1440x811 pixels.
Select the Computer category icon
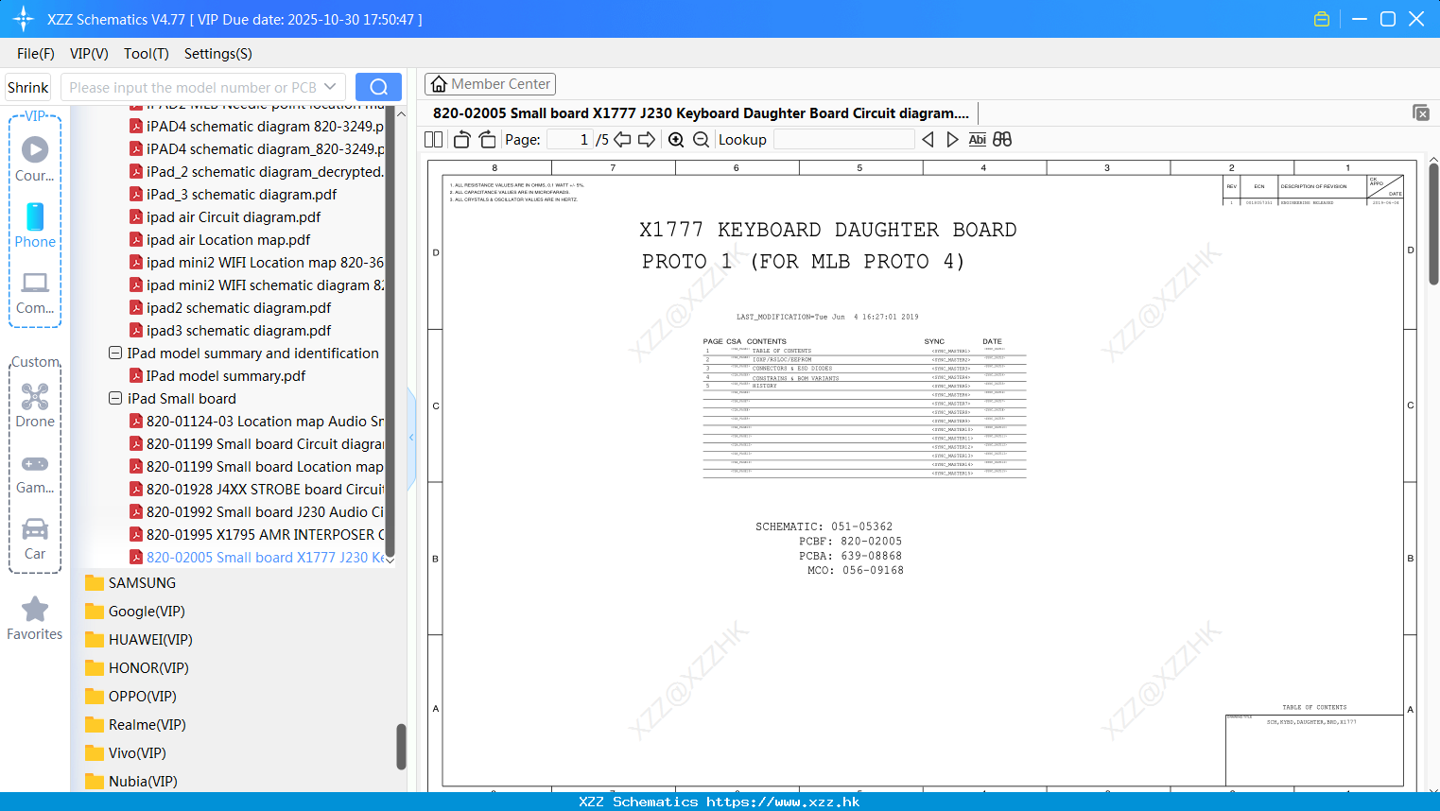pyautogui.click(x=35, y=292)
